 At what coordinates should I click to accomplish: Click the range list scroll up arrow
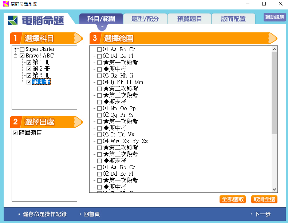(274, 49)
